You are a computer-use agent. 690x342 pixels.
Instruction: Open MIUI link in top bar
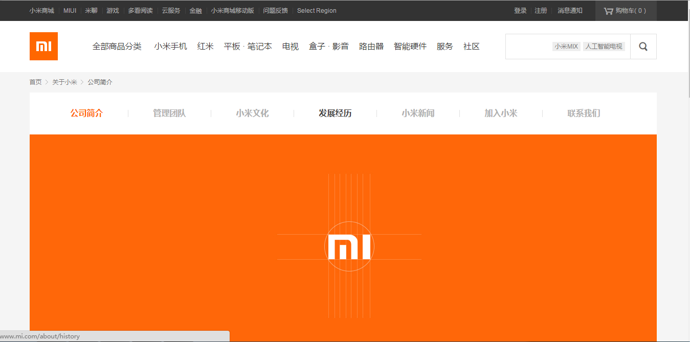70,11
